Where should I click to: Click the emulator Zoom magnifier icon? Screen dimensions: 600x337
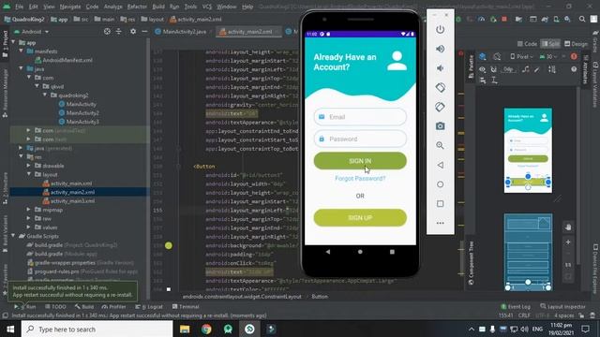tap(440, 146)
